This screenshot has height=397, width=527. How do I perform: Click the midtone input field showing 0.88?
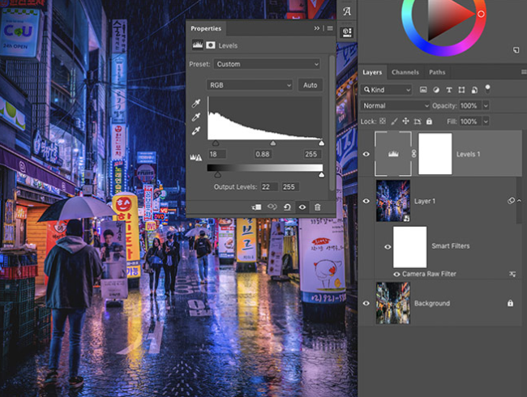263,154
